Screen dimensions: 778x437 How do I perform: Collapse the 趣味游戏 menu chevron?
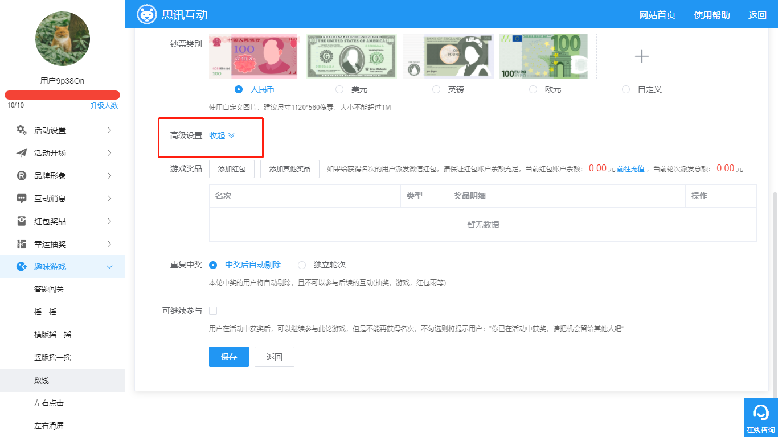coord(109,267)
